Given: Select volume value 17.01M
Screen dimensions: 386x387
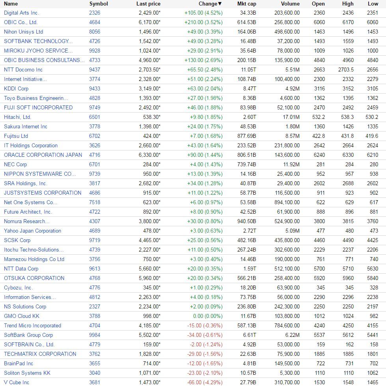Looking at the screenshot, I should [x=291, y=117].
